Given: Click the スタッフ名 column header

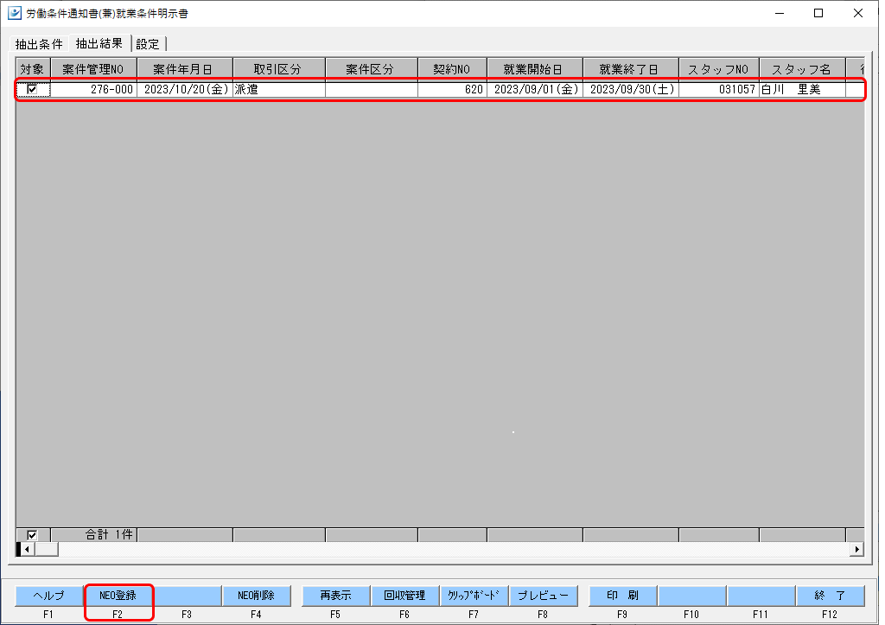Looking at the screenshot, I should (x=802, y=69).
